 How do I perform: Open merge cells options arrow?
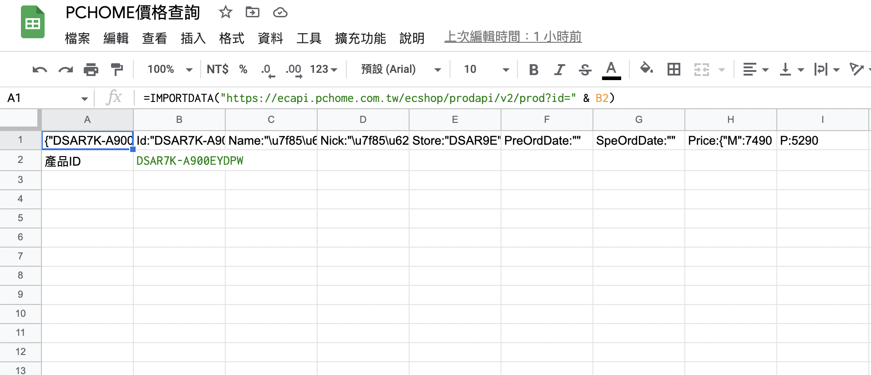721,70
